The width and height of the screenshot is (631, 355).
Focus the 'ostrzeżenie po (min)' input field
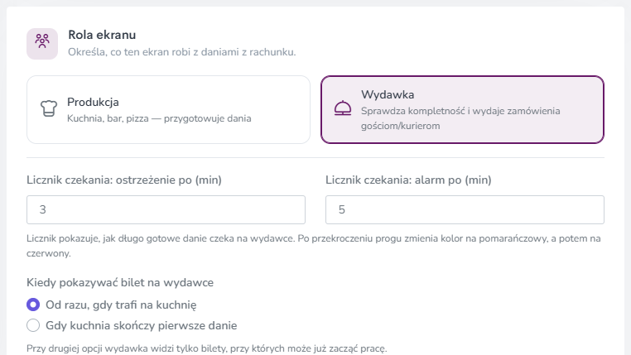click(x=166, y=209)
